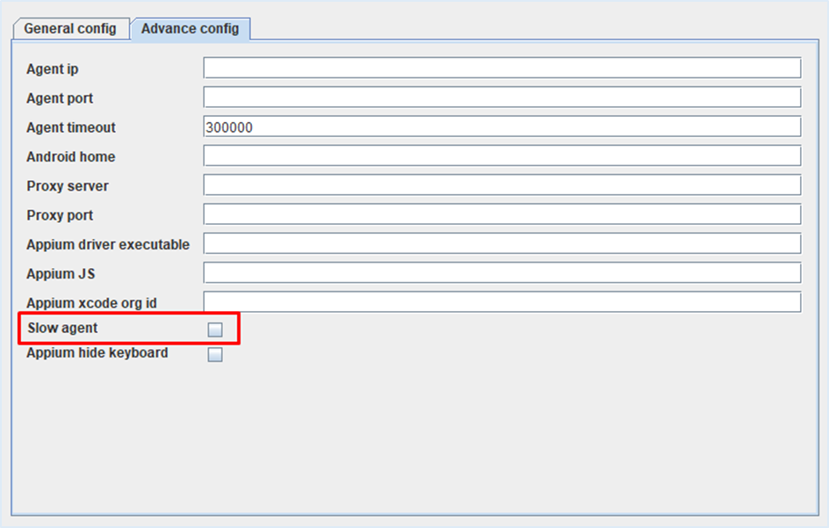
Task: Focus the Proxy port input box
Action: click(501, 214)
